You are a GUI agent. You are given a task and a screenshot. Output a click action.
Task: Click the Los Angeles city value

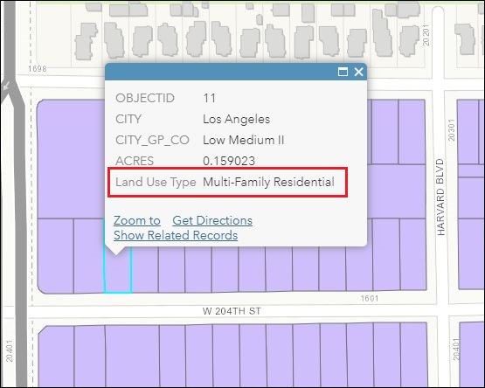236,119
